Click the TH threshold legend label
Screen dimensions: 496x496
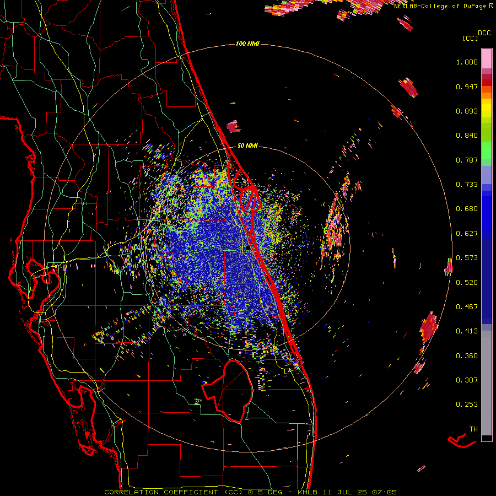(473, 429)
